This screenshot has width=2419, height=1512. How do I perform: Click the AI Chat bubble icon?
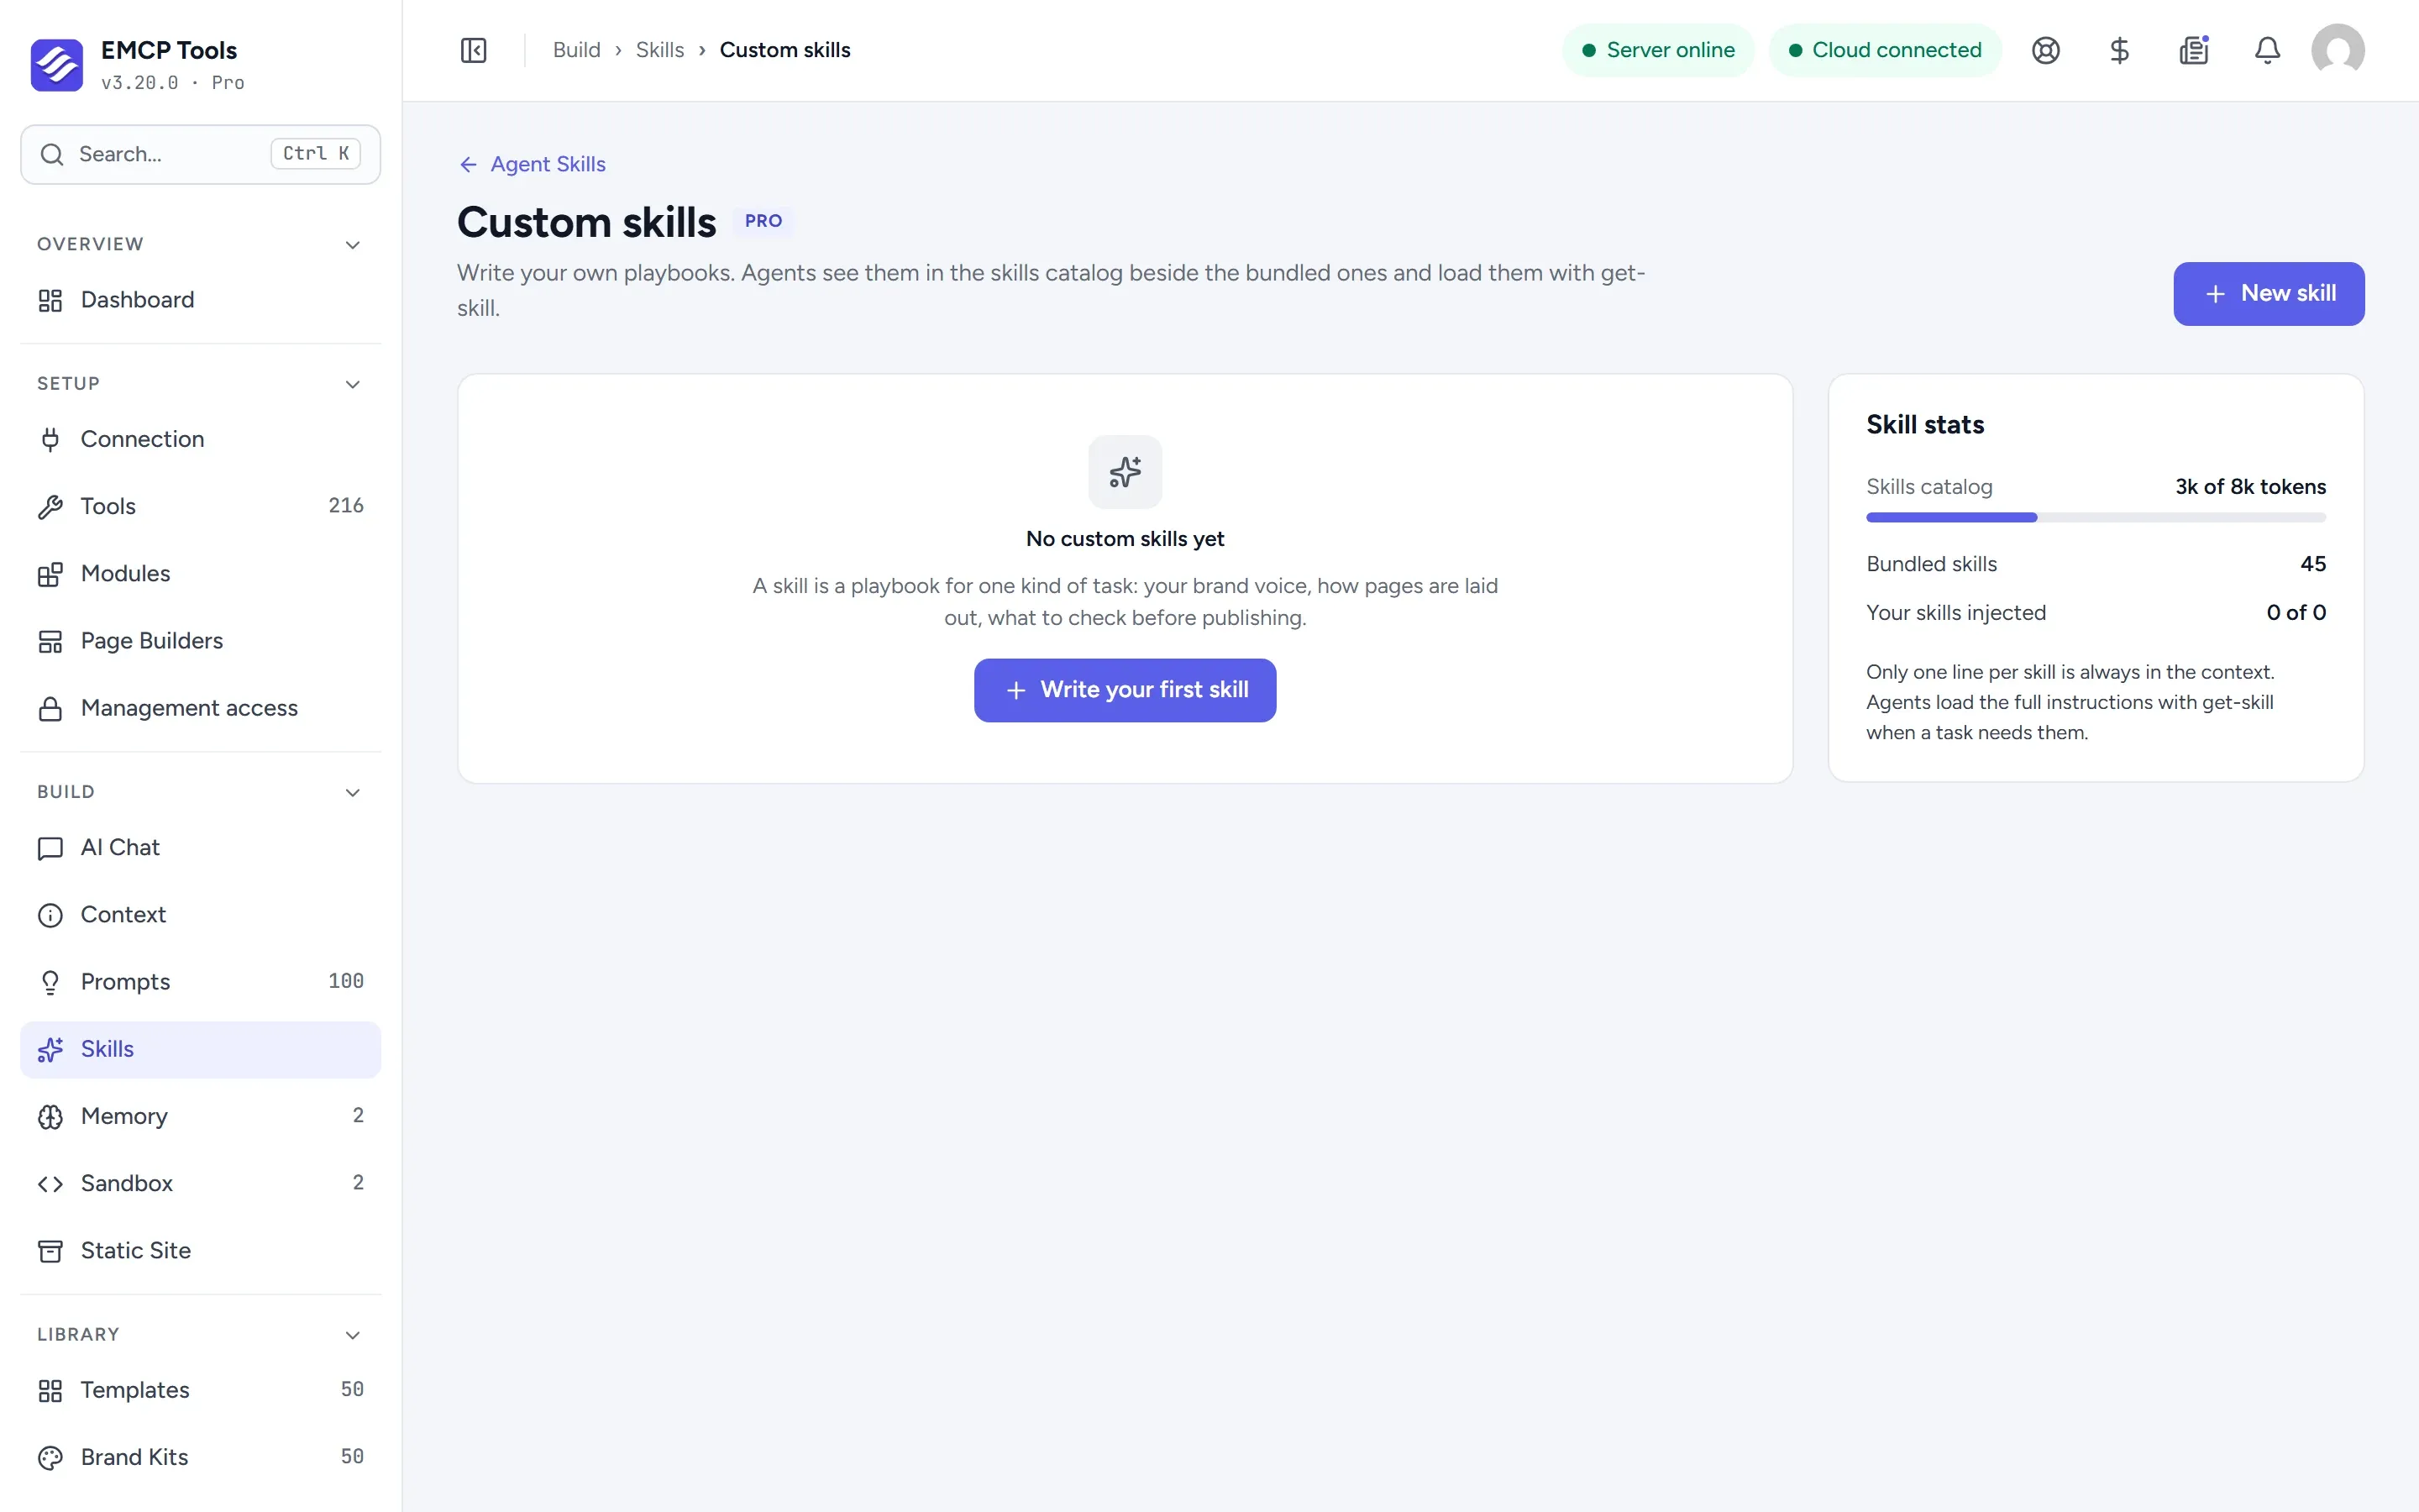[x=50, y=848]
